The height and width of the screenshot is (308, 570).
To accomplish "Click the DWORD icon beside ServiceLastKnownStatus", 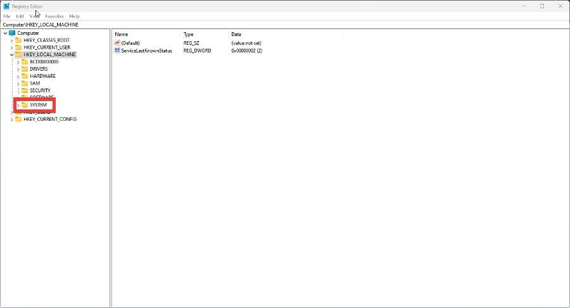I will click(117, 51).
